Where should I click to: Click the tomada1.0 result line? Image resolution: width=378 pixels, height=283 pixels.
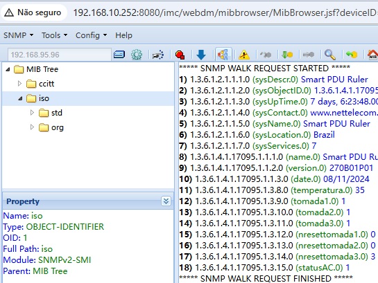coord(262,201)
